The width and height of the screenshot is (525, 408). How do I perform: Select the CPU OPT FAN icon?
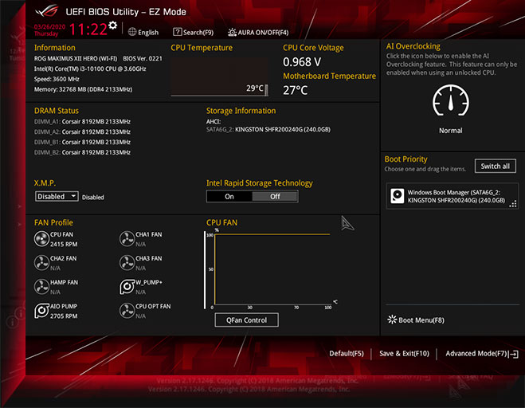pyautogui.click(x=127, y=311)
